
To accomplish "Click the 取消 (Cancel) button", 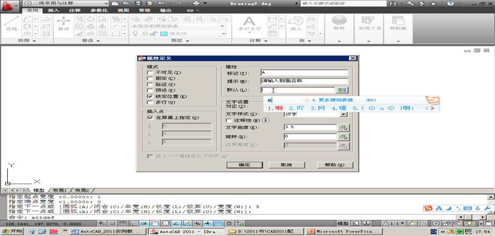I will point(286,165).
